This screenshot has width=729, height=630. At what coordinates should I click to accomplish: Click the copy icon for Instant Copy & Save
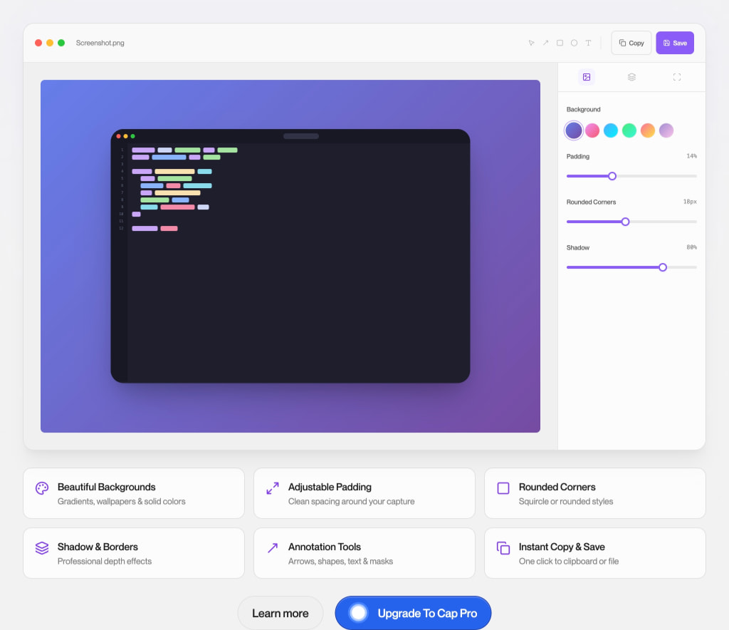pos(503,548)
